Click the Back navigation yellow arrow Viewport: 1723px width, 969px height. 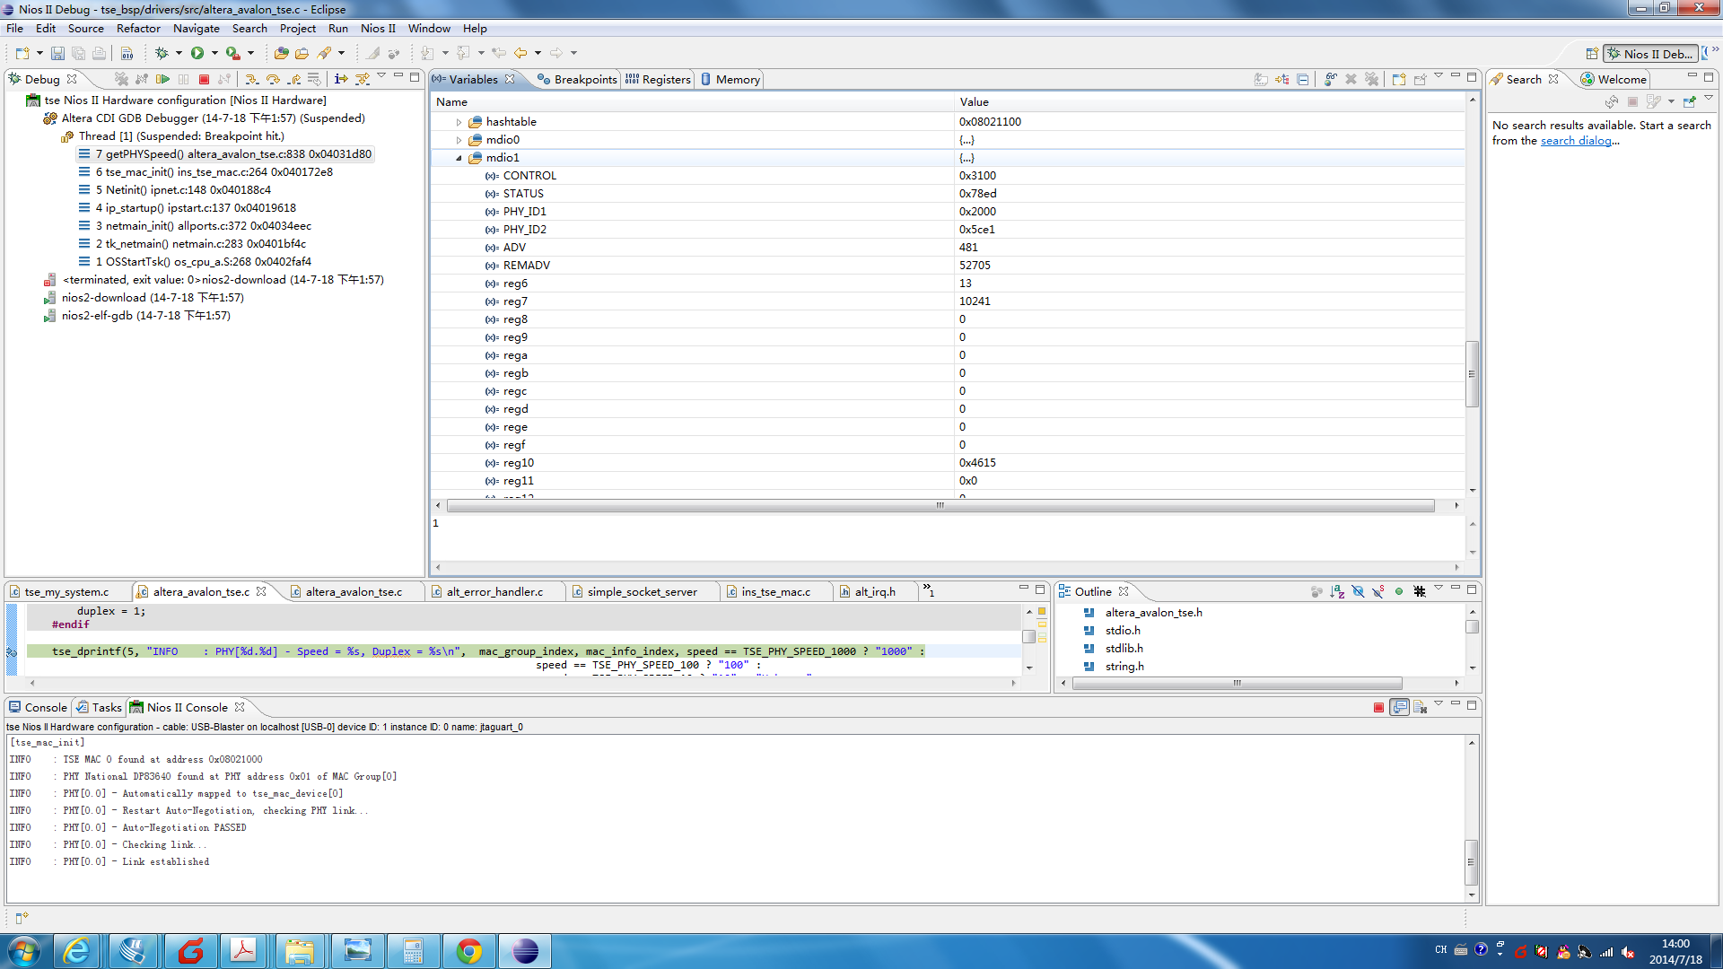point(520,54)
